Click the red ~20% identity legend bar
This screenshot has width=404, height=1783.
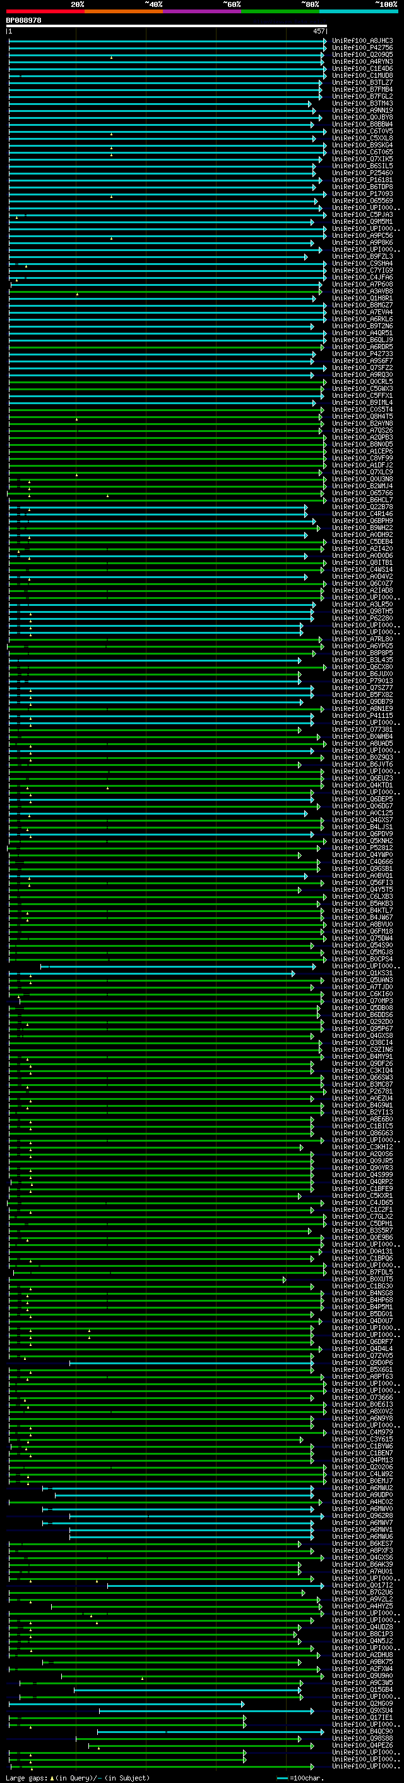(x=45, y=11)
